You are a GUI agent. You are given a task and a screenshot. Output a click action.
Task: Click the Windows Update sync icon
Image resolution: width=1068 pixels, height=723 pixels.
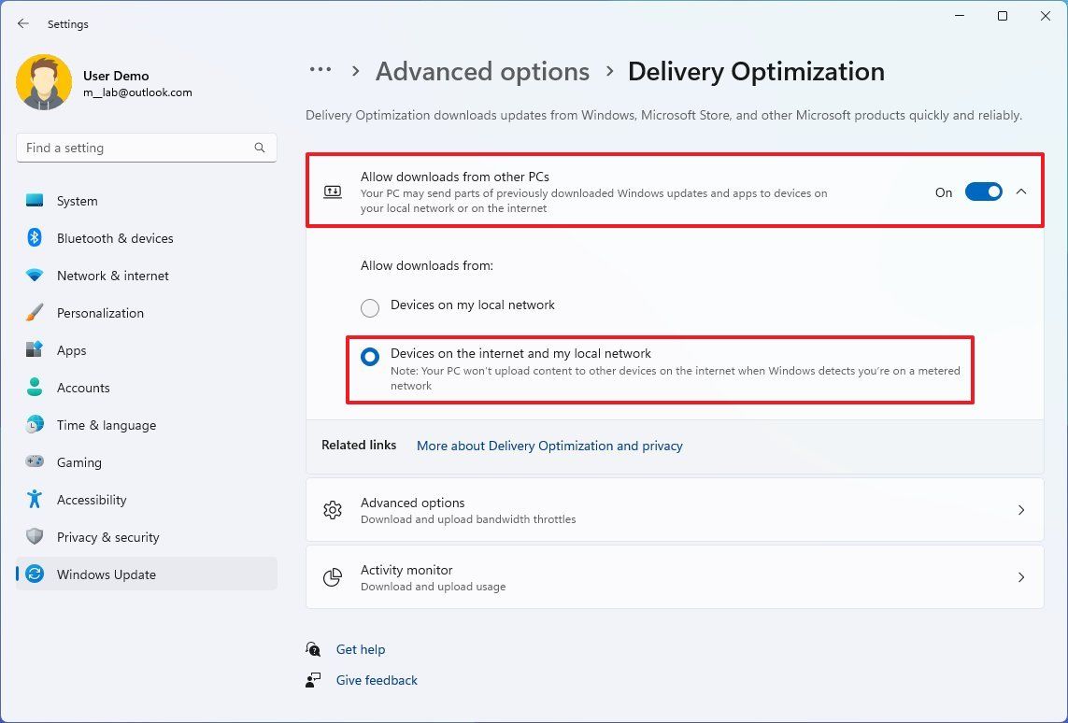[x=34, y=574]
